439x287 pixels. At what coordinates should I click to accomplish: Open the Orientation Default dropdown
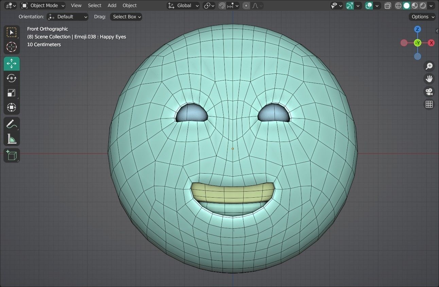click(x=67, y=17)
